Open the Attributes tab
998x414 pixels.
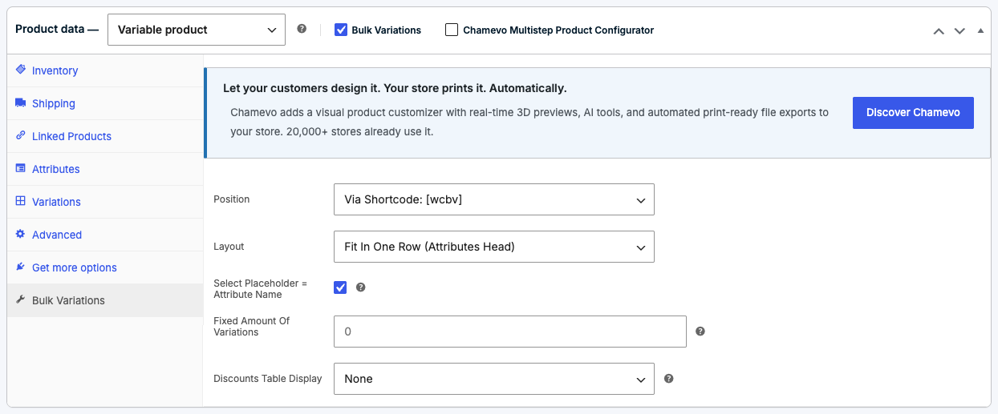(x=105, y=169)
